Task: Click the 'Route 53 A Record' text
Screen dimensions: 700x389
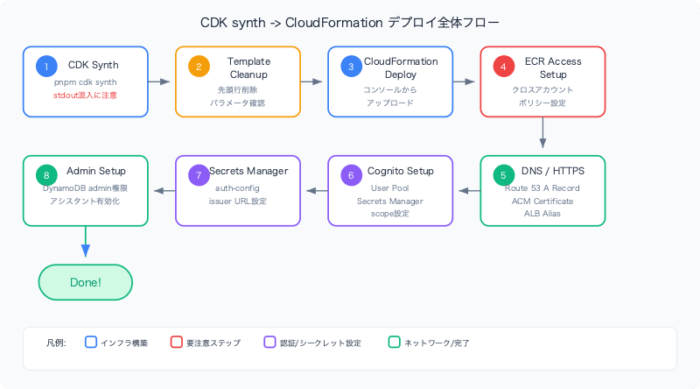Action: point(542,188)
